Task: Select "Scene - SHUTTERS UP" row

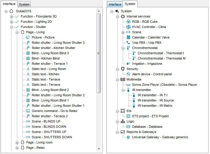Action: coord(49,132)
